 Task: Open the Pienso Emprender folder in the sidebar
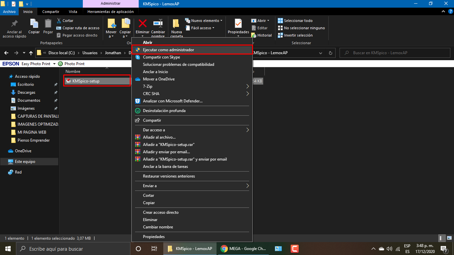click(34, 140)
